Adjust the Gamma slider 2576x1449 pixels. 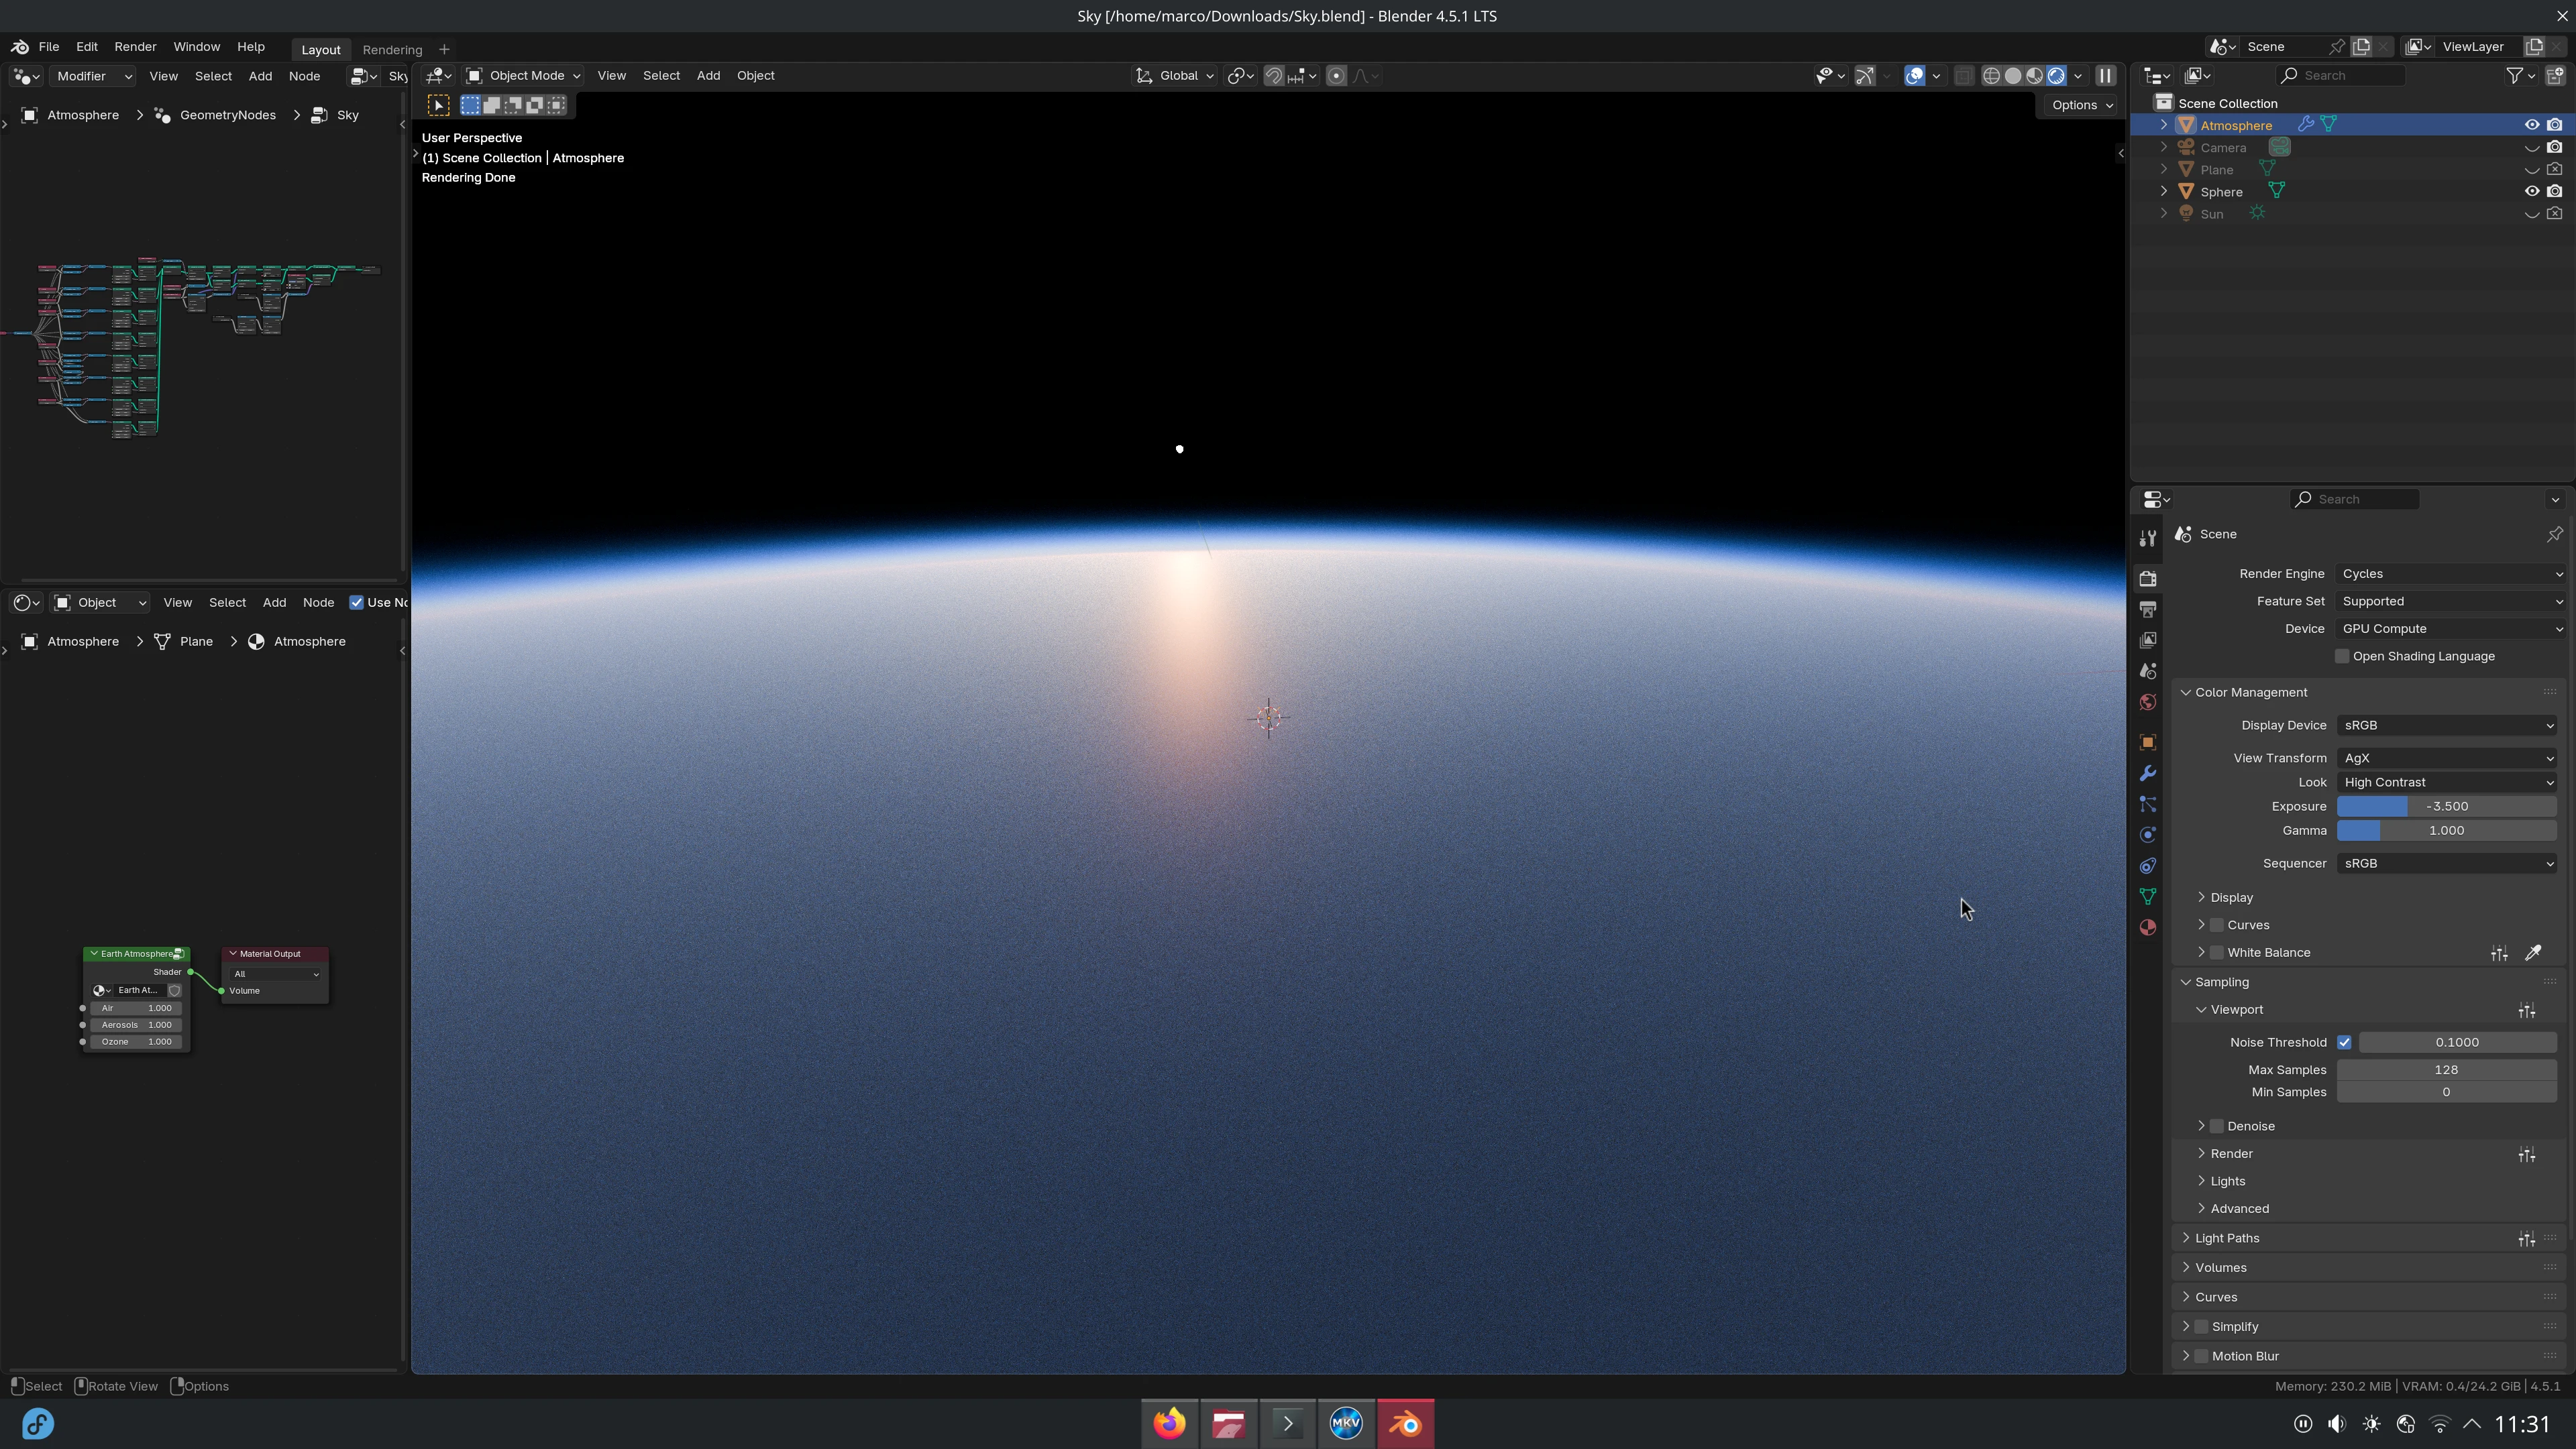pos(2447,830)
